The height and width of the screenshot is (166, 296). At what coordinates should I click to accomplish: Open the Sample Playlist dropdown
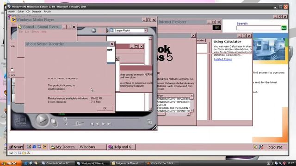[146, 30]
